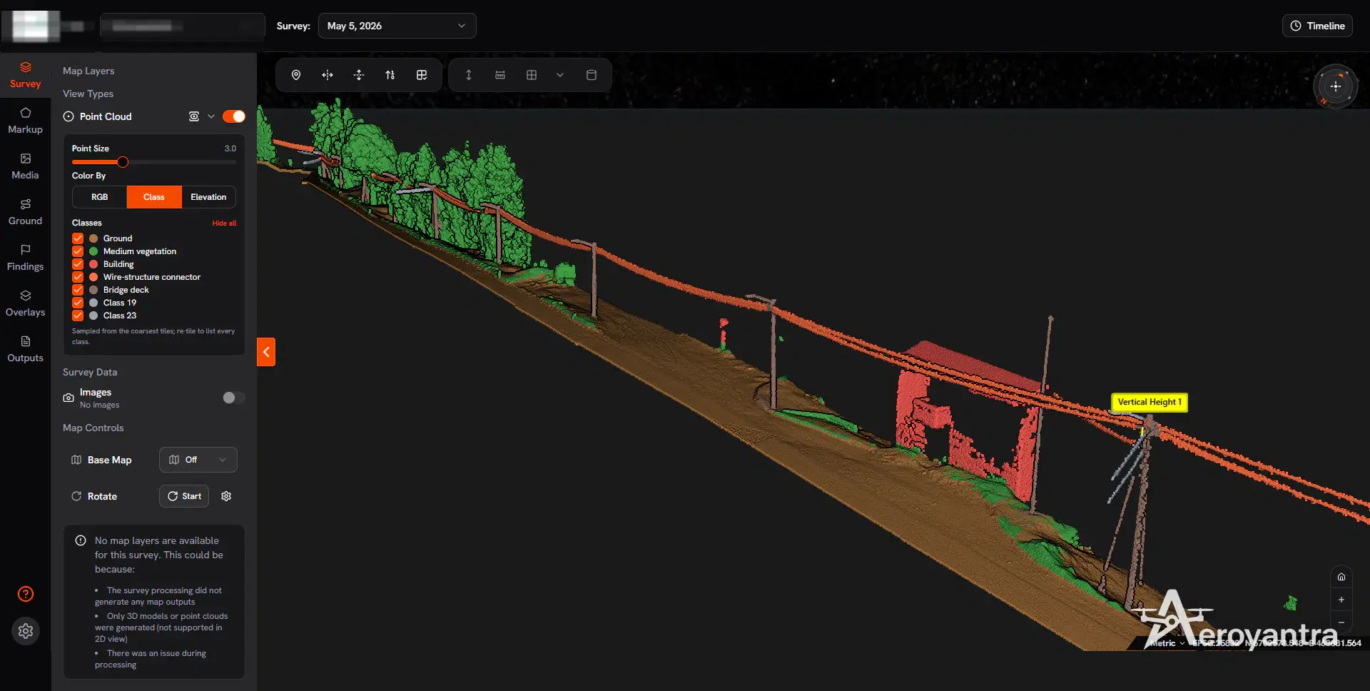The height and width of the screenshot is (691, 1370).
Task: Click the Map Layers heading
Action: (88, 71)
